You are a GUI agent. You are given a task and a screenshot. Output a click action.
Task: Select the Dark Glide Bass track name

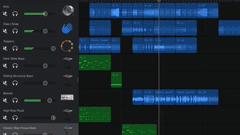[14, 58]
